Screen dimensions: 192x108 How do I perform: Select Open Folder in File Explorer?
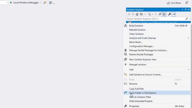coord(157,93)
